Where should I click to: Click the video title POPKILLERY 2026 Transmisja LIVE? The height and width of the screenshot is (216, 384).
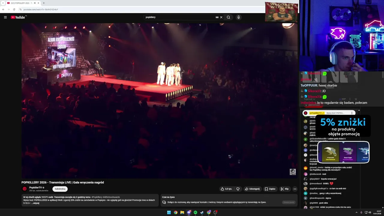pyautogui.click(x=62, y=182)
